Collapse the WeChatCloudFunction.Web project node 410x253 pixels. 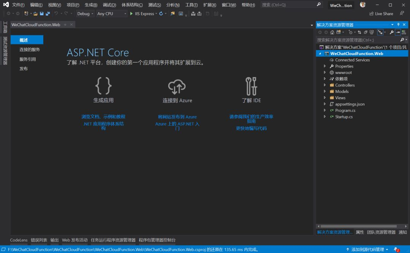pos(320,53)
